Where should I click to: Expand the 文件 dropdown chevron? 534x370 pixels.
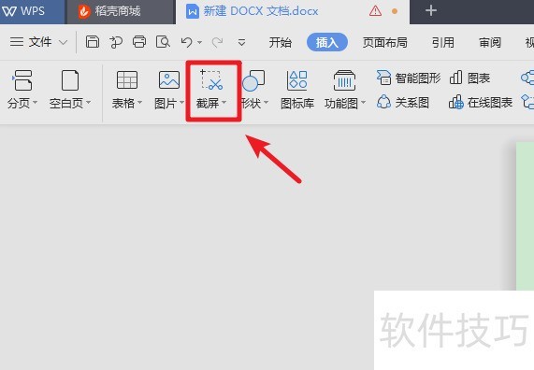point(63,42)
